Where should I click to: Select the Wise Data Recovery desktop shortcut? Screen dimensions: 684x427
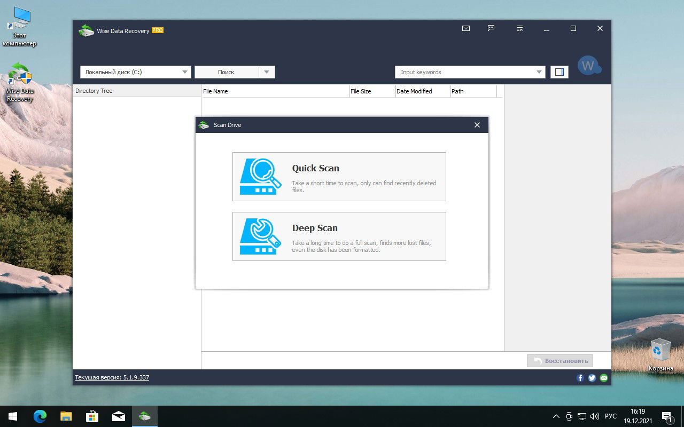[20, 82]
